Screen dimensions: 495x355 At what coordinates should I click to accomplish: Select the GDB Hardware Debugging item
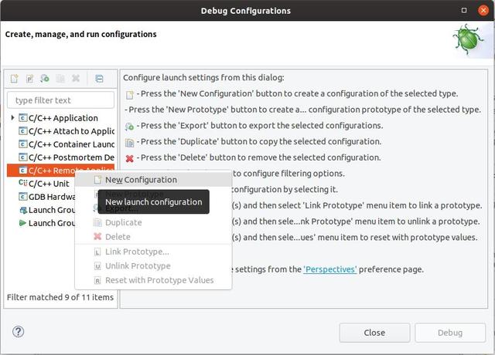pyautogui.click(x=46, y=197)
